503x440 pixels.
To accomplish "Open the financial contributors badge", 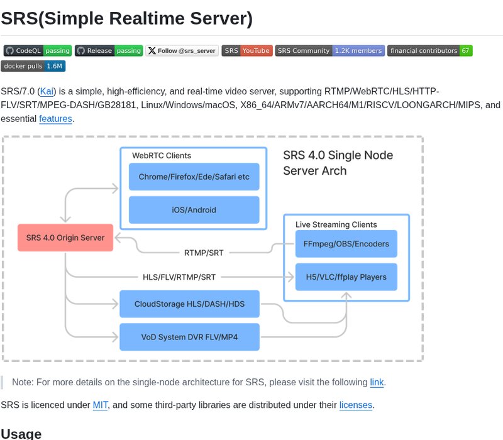I will [430, 51].
